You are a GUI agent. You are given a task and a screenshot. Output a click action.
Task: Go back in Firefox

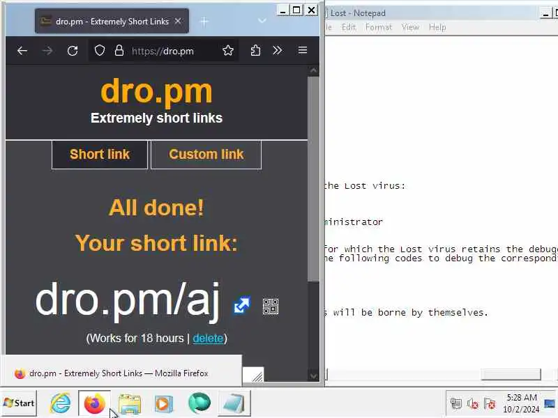(22, 51)
